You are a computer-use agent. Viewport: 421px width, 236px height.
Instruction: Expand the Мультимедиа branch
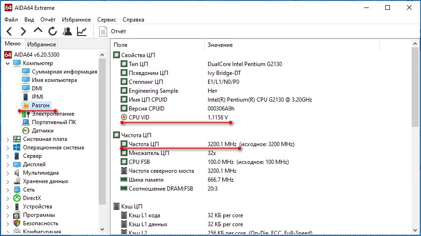[x=8, y=173]
